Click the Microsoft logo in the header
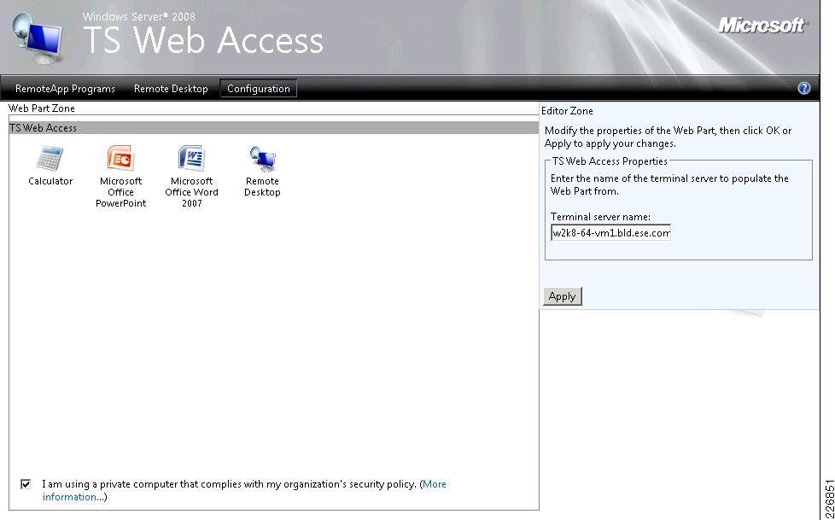 click(x=762, y=25)
